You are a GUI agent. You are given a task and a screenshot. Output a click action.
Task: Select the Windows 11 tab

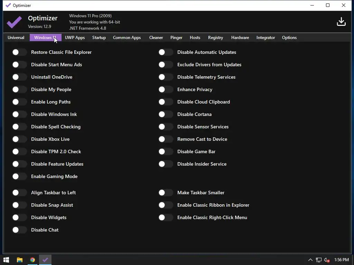pyautogui.click(x=45, y=38)
